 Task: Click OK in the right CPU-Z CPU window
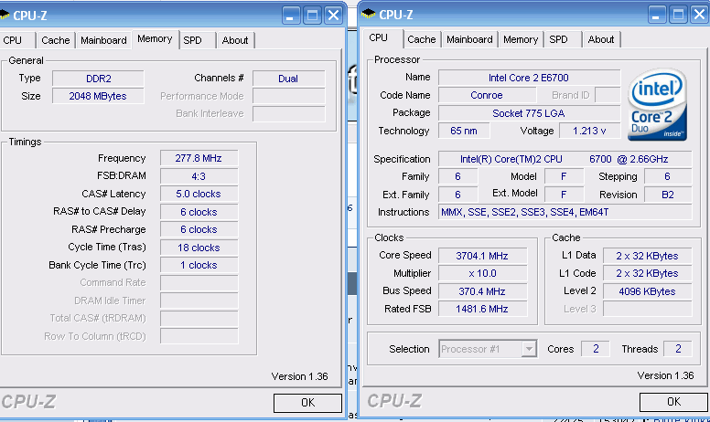point(673,402)
